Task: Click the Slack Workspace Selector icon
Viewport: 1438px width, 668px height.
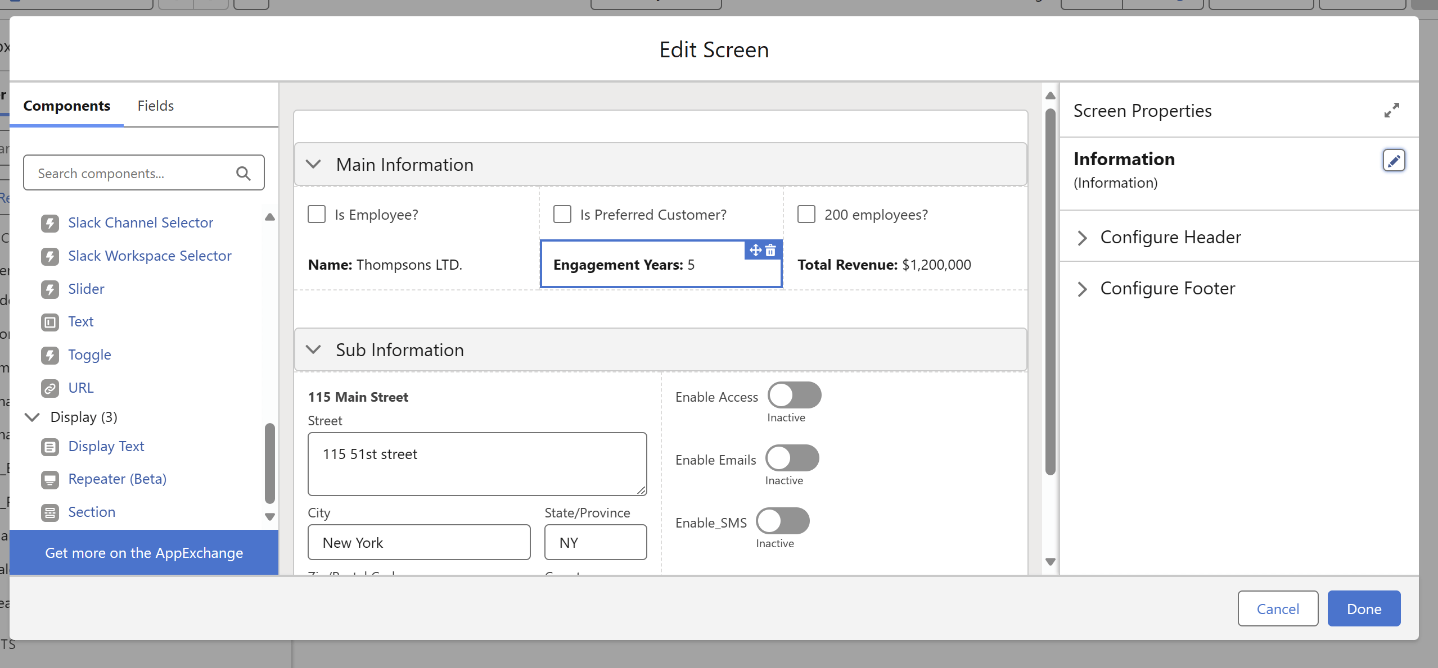Action: coord(50,257)
